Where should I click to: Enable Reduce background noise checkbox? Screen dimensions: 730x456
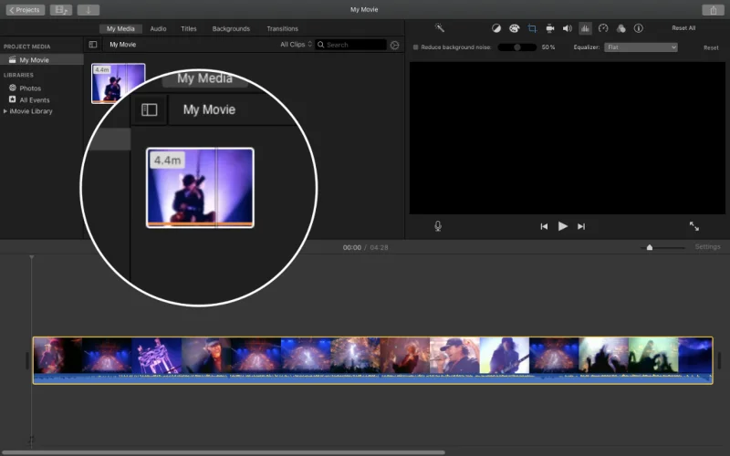point(416,47)
